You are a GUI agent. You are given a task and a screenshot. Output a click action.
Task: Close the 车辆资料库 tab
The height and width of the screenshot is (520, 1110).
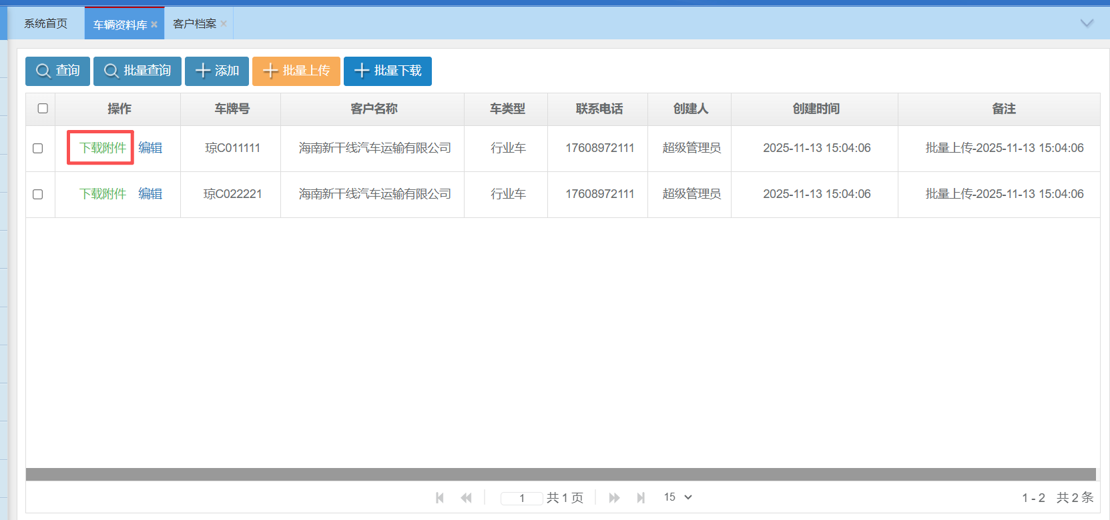point(154,25)
